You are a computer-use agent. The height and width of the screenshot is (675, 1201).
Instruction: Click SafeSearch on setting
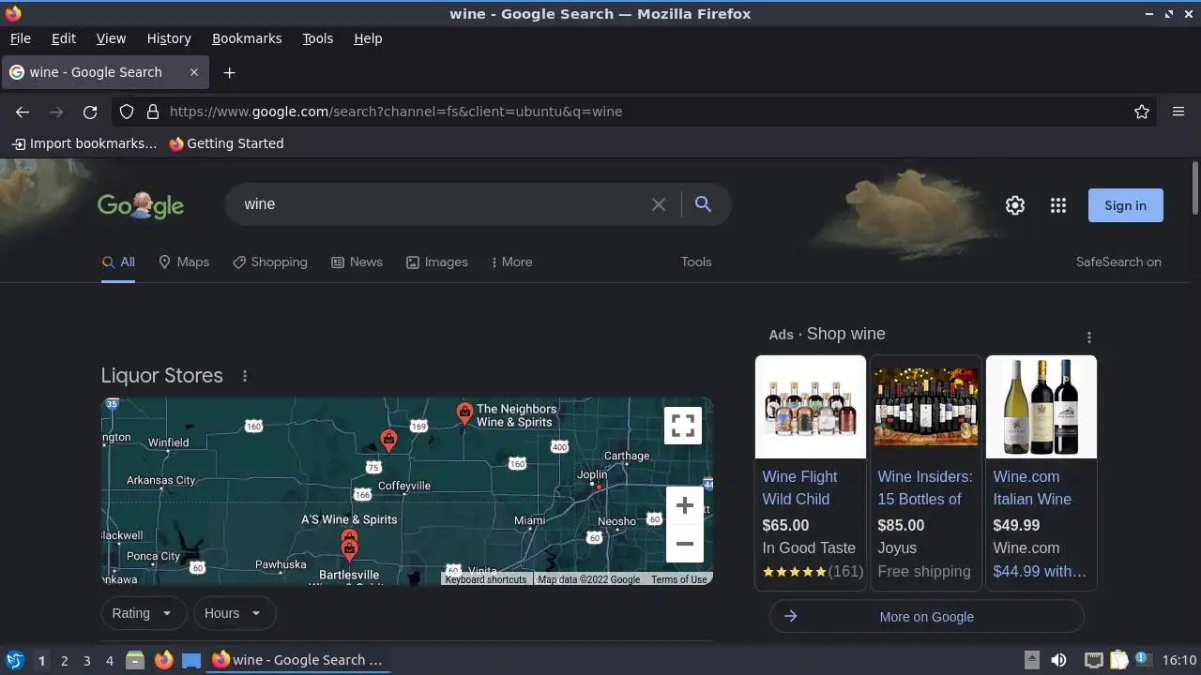[1118, 262]
